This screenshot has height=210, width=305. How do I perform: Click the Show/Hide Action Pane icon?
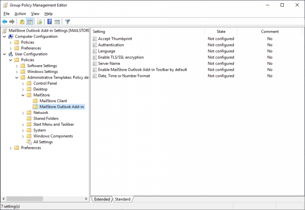pyautogui.click(x=57, y=22)
